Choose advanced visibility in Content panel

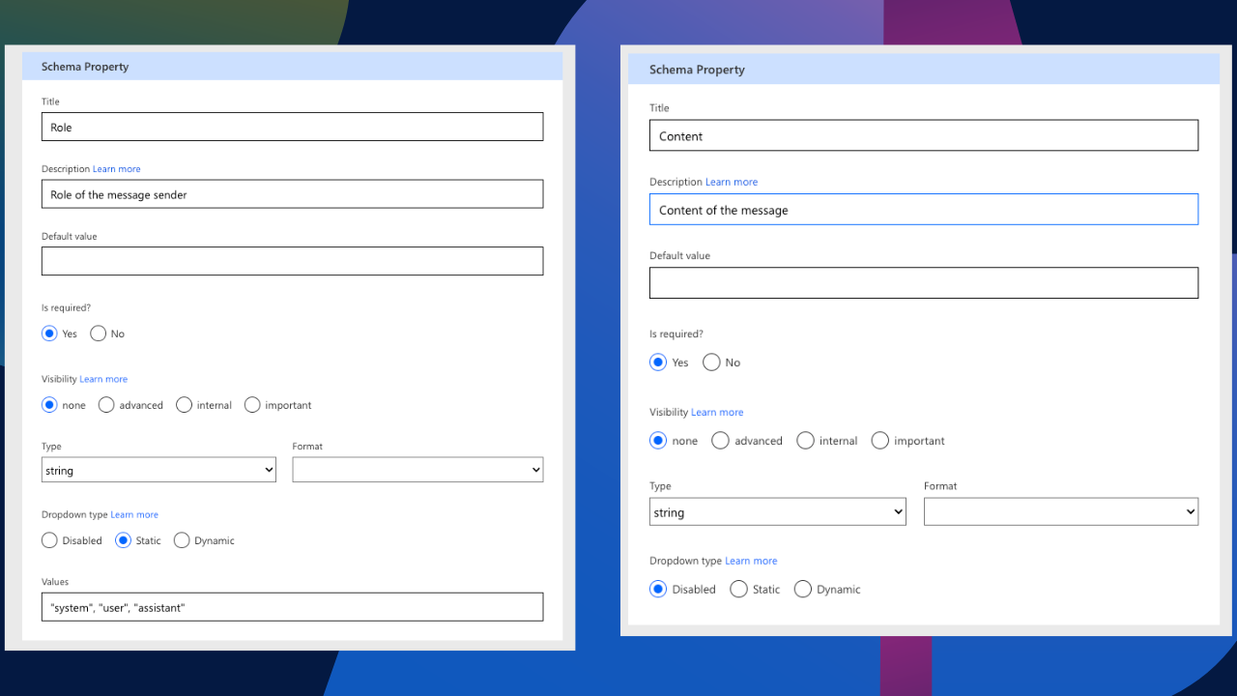(x=720, y=441)
